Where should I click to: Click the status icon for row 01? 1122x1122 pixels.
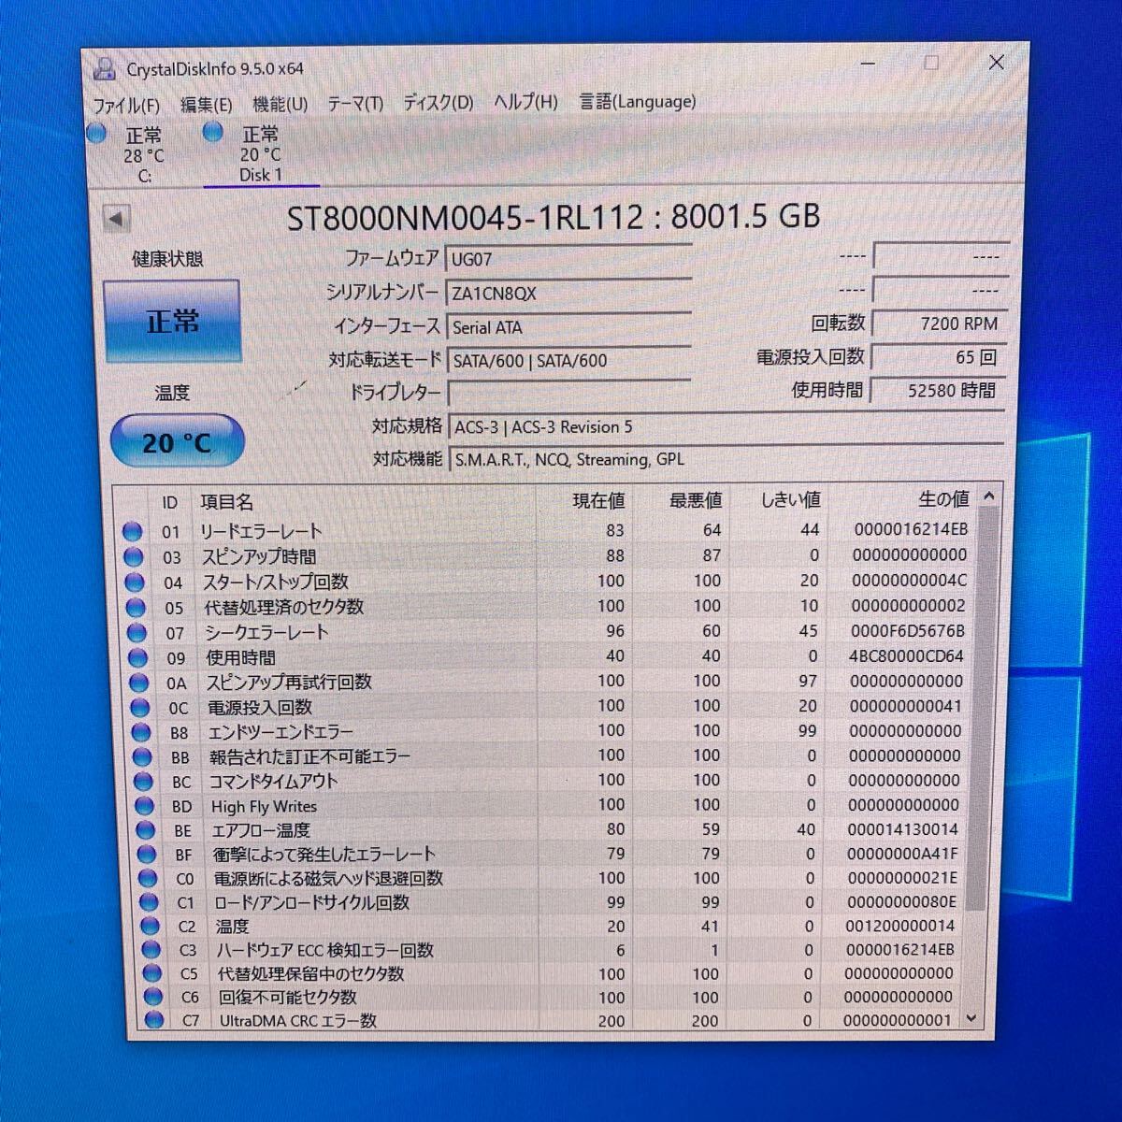coord(132,532)
